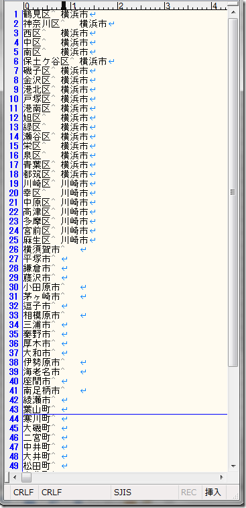Click the 三浦市 text
The image size is (246, 508).
point(37,325)
